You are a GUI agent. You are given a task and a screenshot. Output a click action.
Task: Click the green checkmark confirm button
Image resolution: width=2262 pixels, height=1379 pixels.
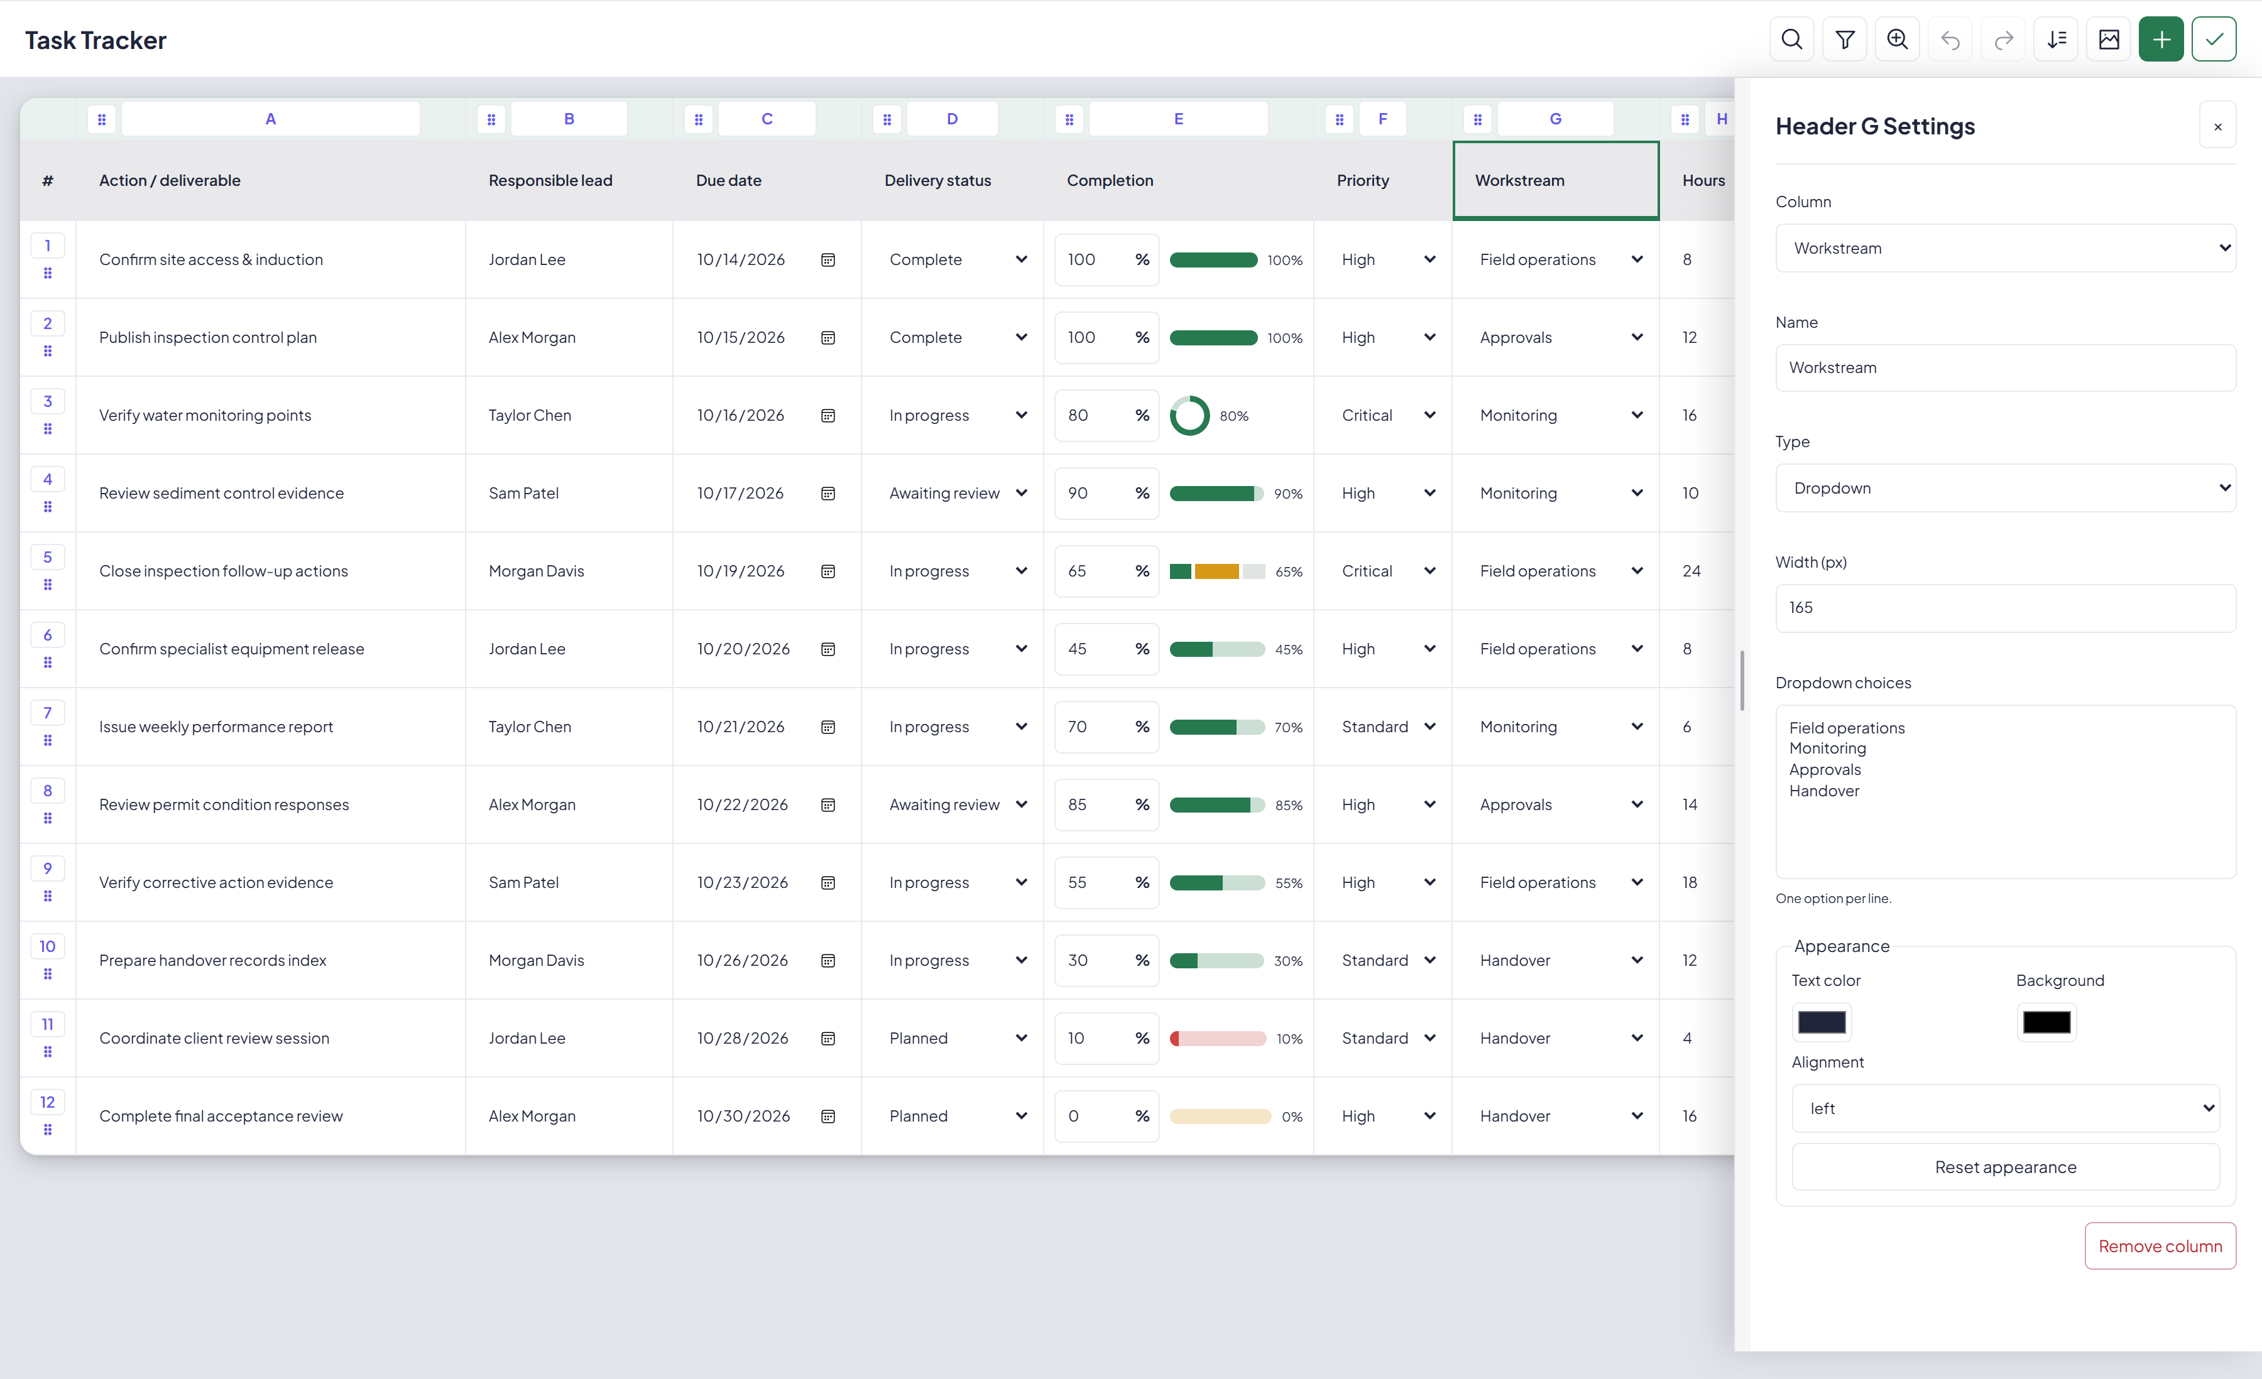tap(2214, 40)
